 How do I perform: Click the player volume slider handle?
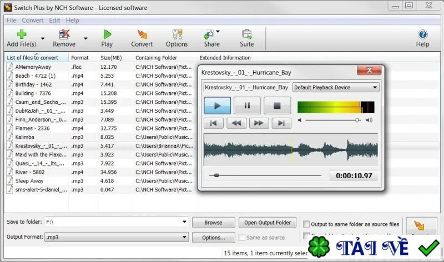click(x=357, y=120)
